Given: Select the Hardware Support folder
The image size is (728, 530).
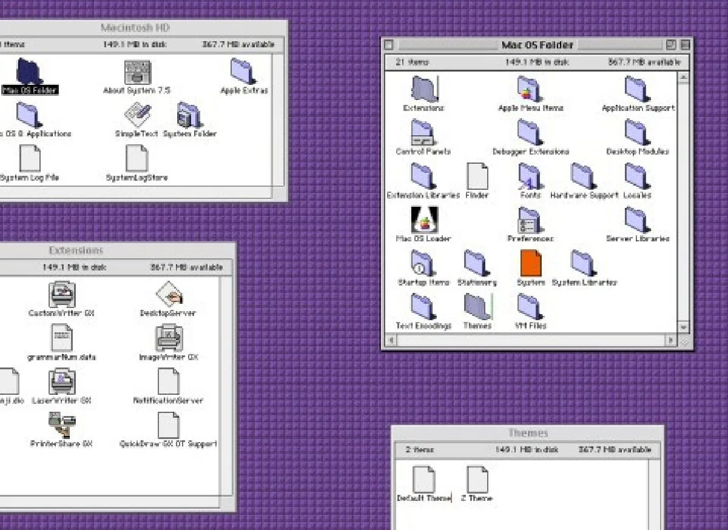Looking at the screenshot, I should [x=584, y=176].
